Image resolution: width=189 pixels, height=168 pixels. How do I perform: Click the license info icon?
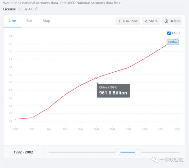[x=37, y=9]
